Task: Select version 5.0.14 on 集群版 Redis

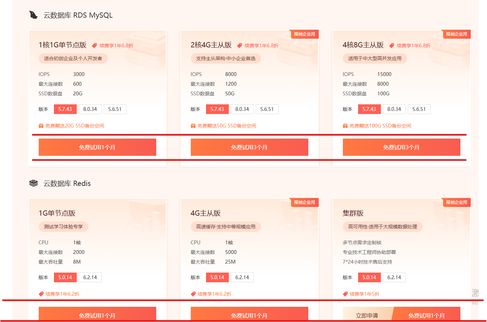Action: 369,277
